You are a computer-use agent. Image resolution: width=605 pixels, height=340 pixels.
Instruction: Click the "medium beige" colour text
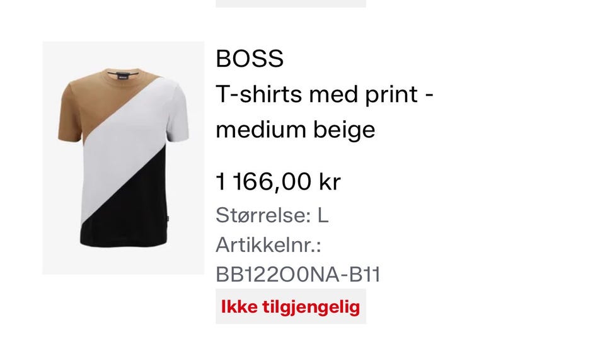point(296,130)
